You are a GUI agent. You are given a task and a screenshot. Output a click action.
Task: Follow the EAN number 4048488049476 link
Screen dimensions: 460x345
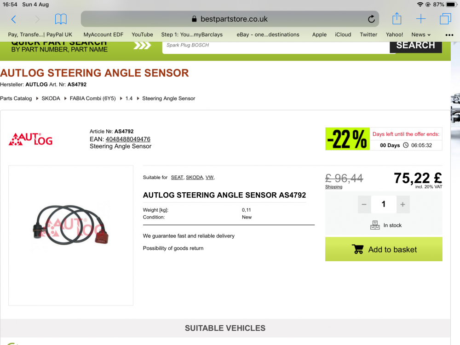click(x=128, y=139)
